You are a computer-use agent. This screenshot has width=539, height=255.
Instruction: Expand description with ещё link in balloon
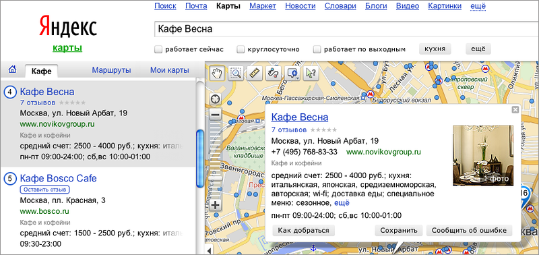342,202
